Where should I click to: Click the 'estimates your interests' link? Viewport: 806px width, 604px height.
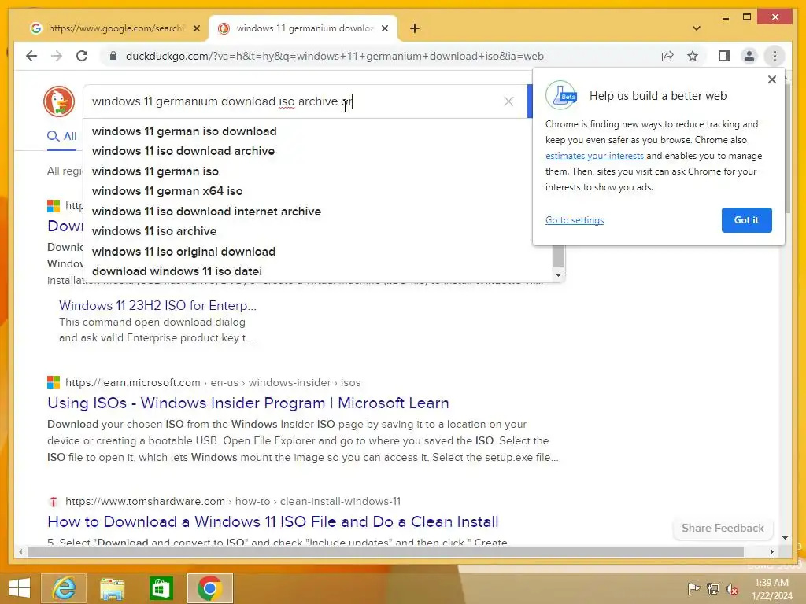coord(594,156)
